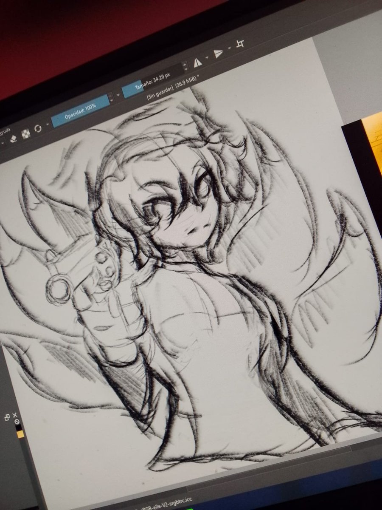Image resolution: width=382 pixels, height=510 pixels.
Task: Open dropdown arrow beside reload preset icon
Action: [x=47, y=125]
